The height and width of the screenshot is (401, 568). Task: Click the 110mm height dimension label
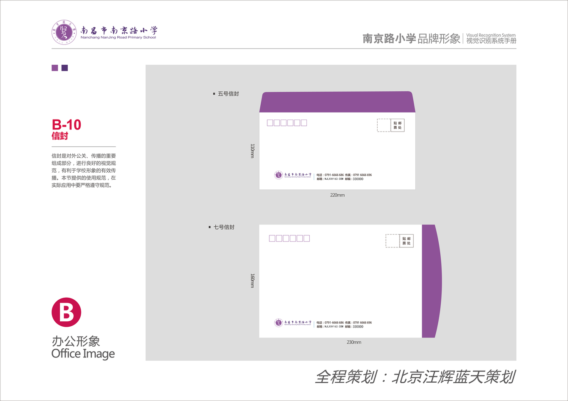tap(252, 151)
